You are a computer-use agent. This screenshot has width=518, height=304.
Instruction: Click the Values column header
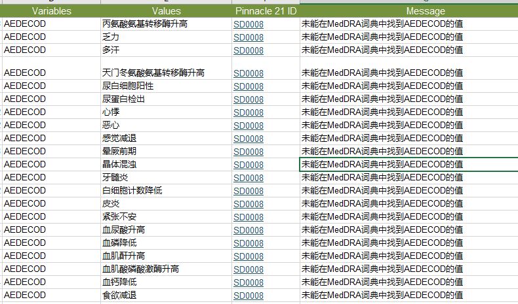[166, 11]
